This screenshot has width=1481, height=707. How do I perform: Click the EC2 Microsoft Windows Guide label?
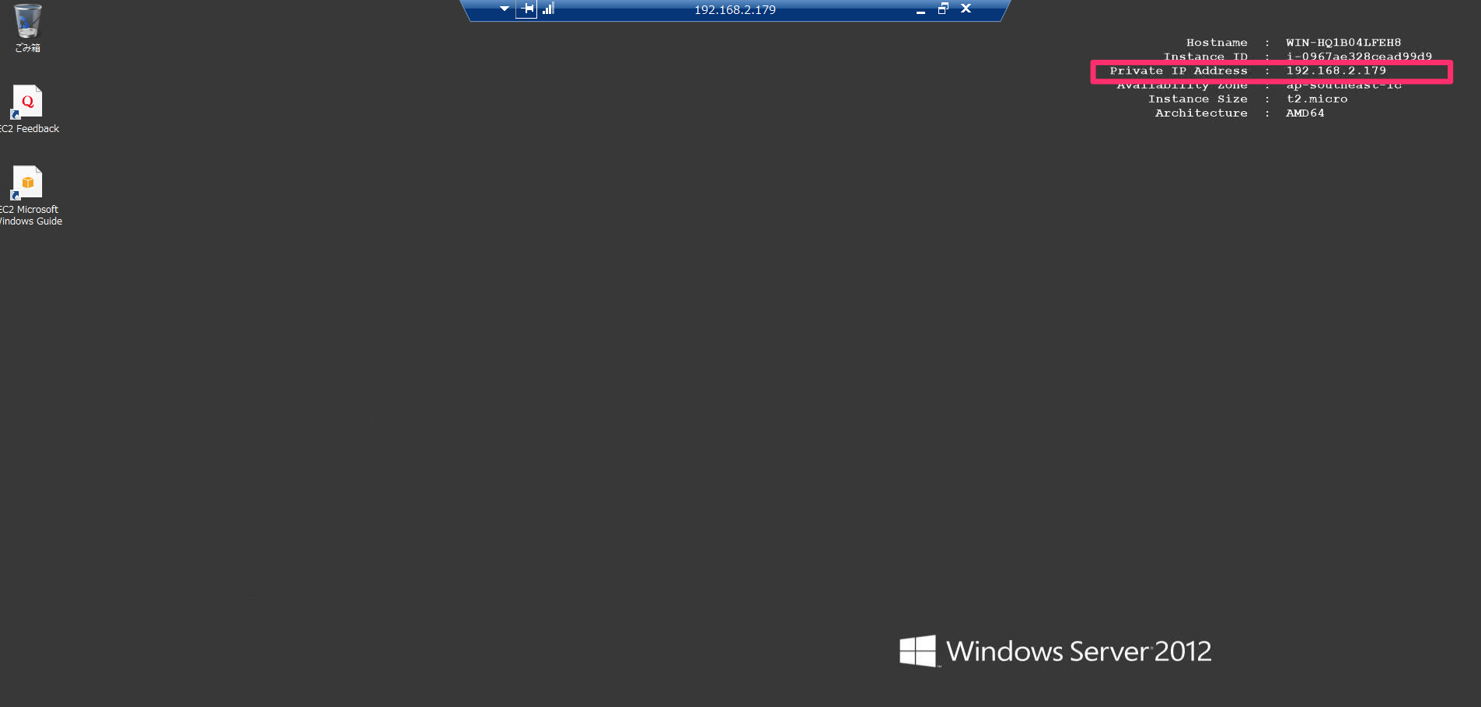click(x=31, y=215)
